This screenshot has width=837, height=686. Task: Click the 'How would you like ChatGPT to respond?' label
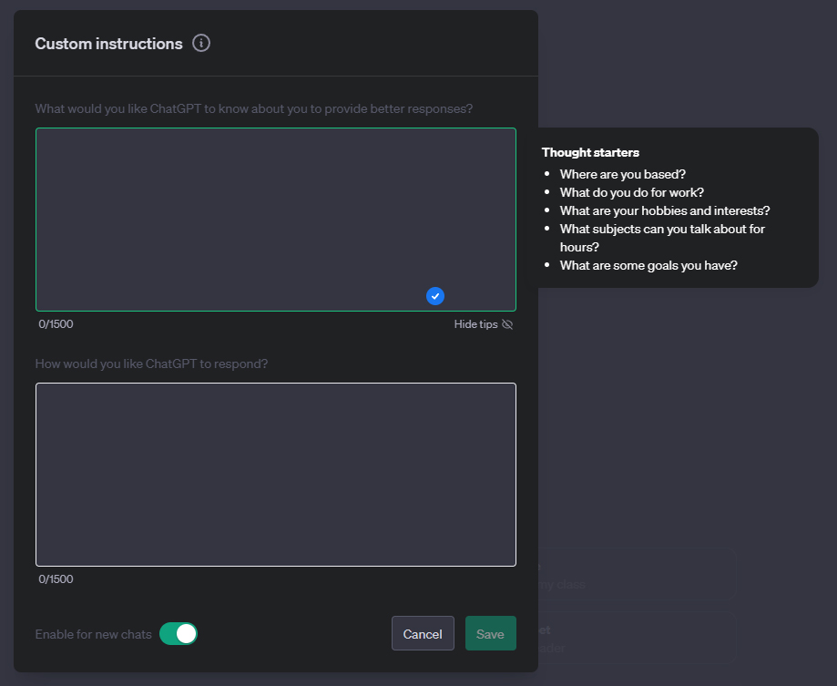[151, 364]
